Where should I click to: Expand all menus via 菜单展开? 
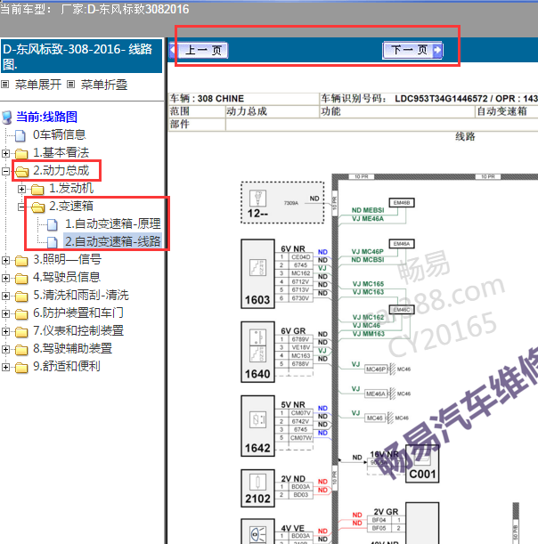pos(37,85)
